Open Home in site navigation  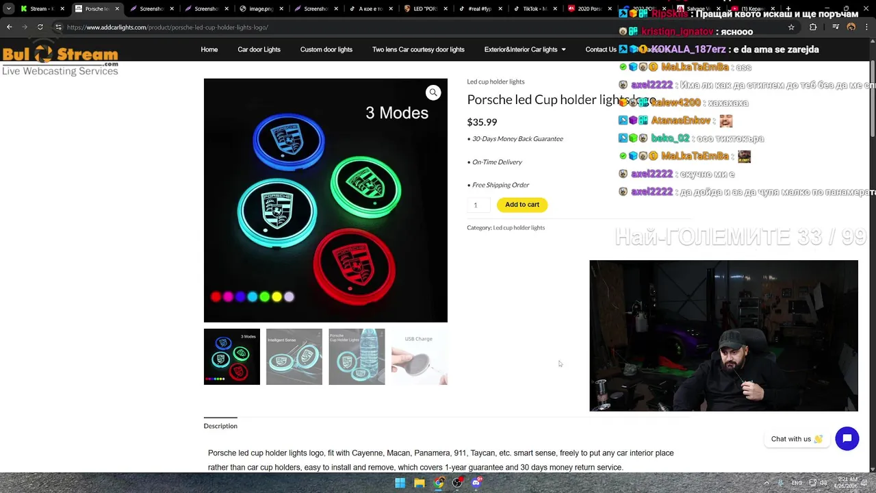pos(209,49)
